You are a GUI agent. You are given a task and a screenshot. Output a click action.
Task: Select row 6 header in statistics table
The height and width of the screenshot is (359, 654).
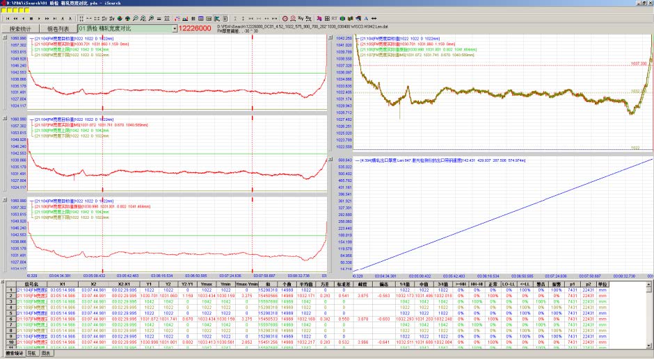(12, 319)
